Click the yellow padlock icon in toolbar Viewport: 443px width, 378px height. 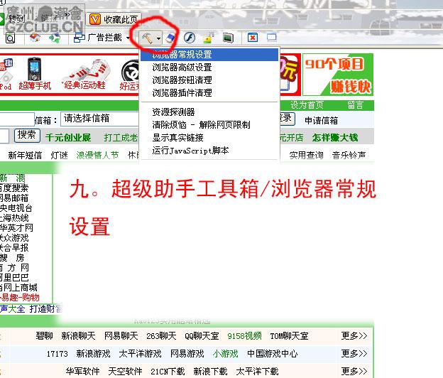209,37
